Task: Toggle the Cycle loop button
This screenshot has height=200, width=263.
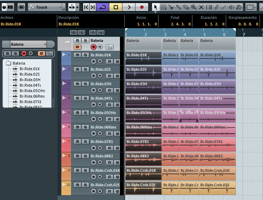Action: click(102, 7)
